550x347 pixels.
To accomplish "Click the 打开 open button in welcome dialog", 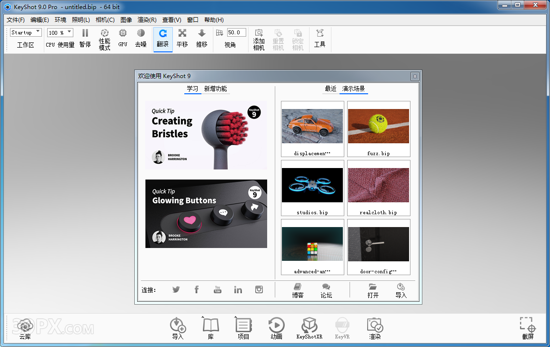I will pos(373,290).
